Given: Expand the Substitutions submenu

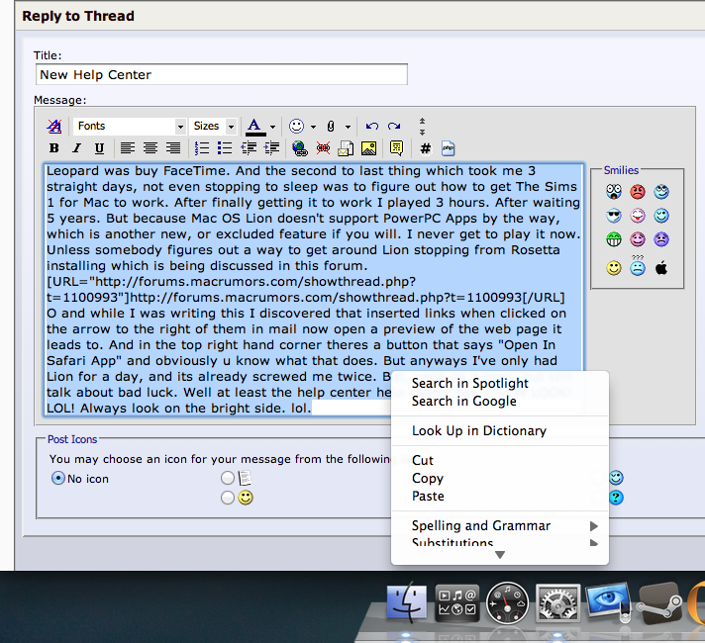Looking at the screenshot, I should pyautogui.click(x=499, y=542).
